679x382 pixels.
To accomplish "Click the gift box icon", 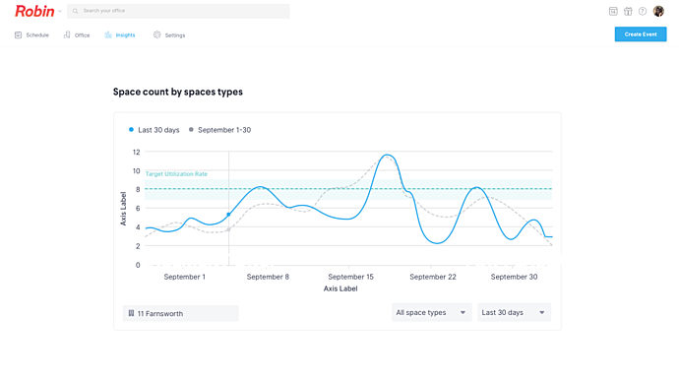I will tap(628, 11).
